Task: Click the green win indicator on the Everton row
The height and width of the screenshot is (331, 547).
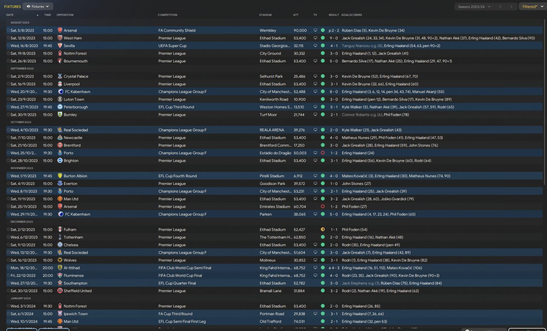Action: coord(323,184)
